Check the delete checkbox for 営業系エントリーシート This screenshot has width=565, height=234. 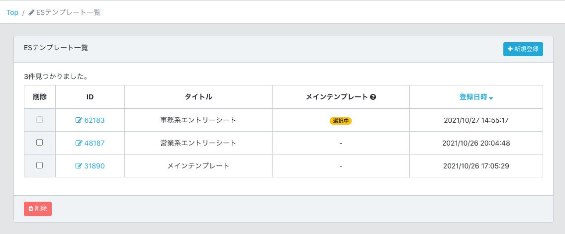click(40, 143)
